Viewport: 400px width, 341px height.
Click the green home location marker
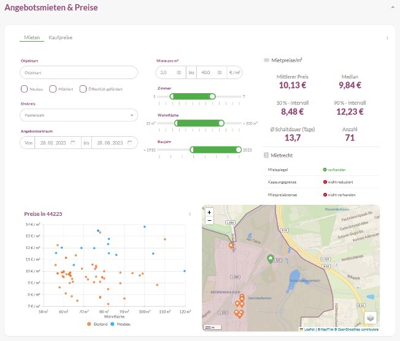(271, 259)
